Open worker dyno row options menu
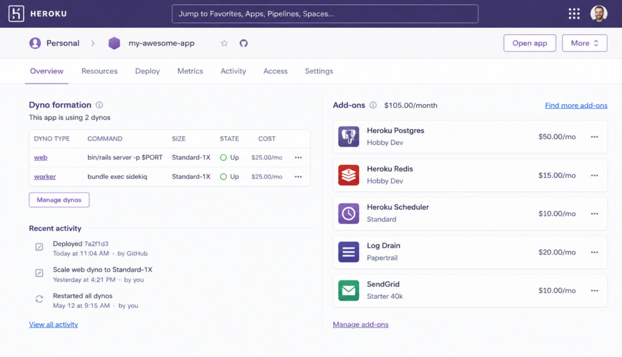This screenshot has width=622, height=357. [x=298, y=176]
